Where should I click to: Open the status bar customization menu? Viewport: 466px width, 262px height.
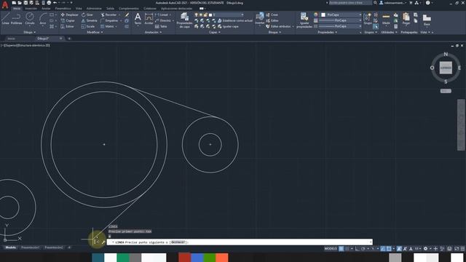click(462, 249)
